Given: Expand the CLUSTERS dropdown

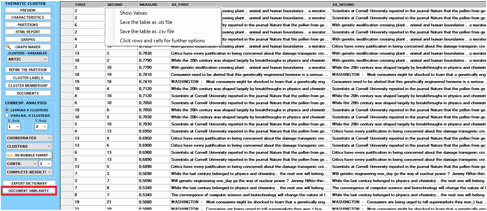Looking at the screenshot, I should [x=28, y=146].
